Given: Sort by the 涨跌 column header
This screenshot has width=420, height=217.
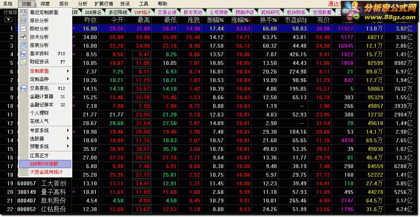Looking at the screenshot, I should tap(194, 20).
